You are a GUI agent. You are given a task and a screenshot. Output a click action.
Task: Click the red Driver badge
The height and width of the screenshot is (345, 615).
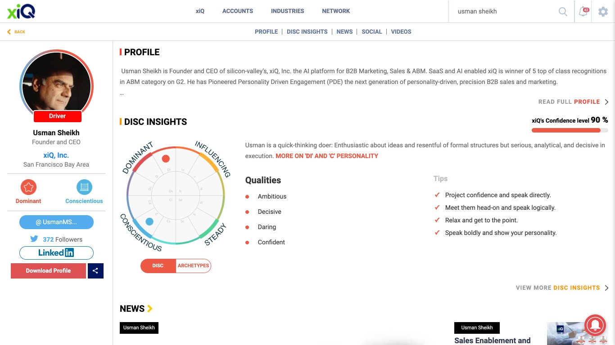[57, 116]
